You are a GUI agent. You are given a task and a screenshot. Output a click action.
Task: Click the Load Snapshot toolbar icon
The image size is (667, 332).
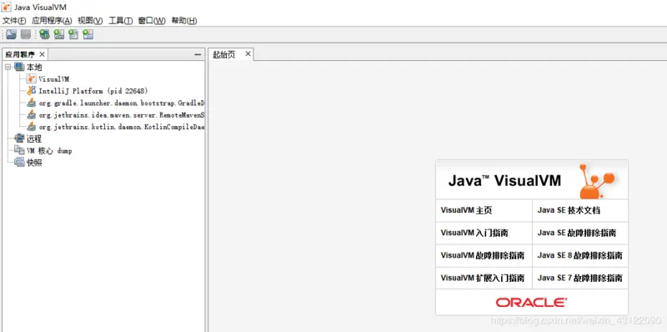[x=12, y=34]
